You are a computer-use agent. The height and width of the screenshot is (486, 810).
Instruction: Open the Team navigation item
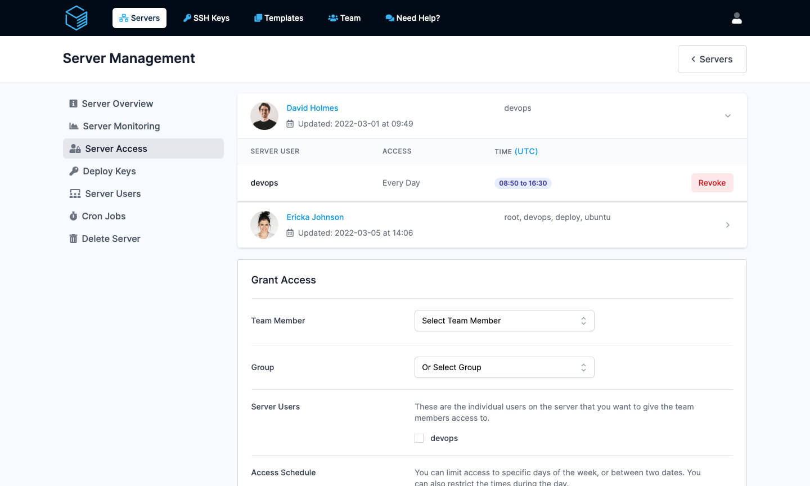344,18
